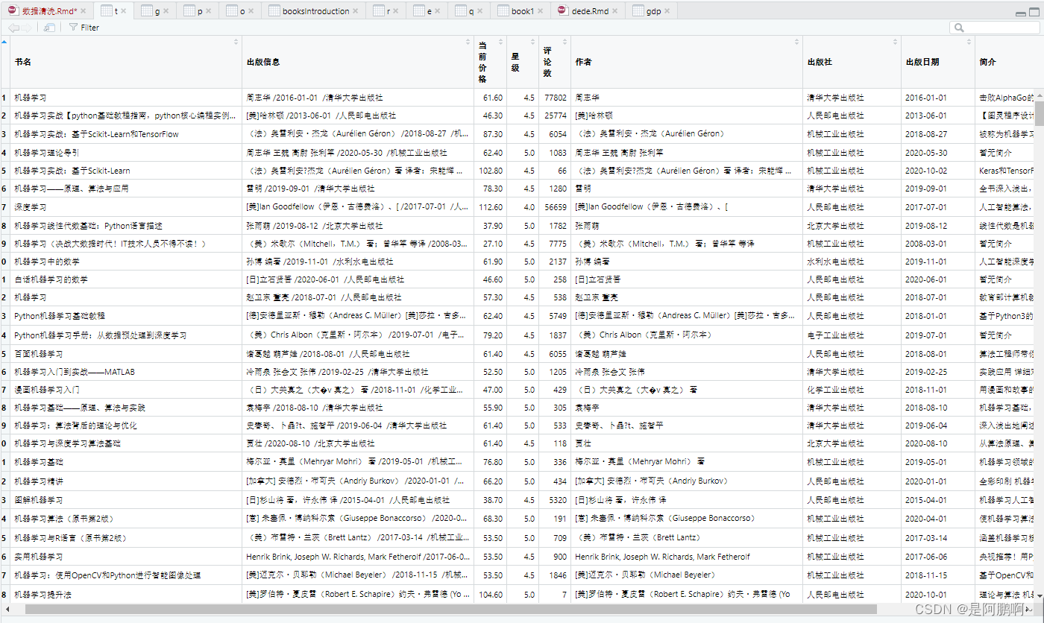Select the review count cell 77802
The image size is (1044, 623).
(555, 98)
